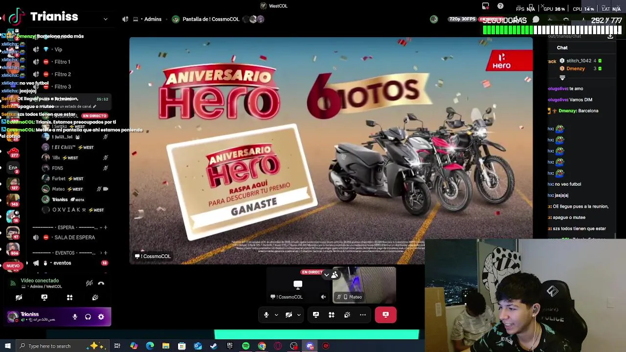
Task: Join SALA DE ESPERA voice channel
Action: coord(75,238)
